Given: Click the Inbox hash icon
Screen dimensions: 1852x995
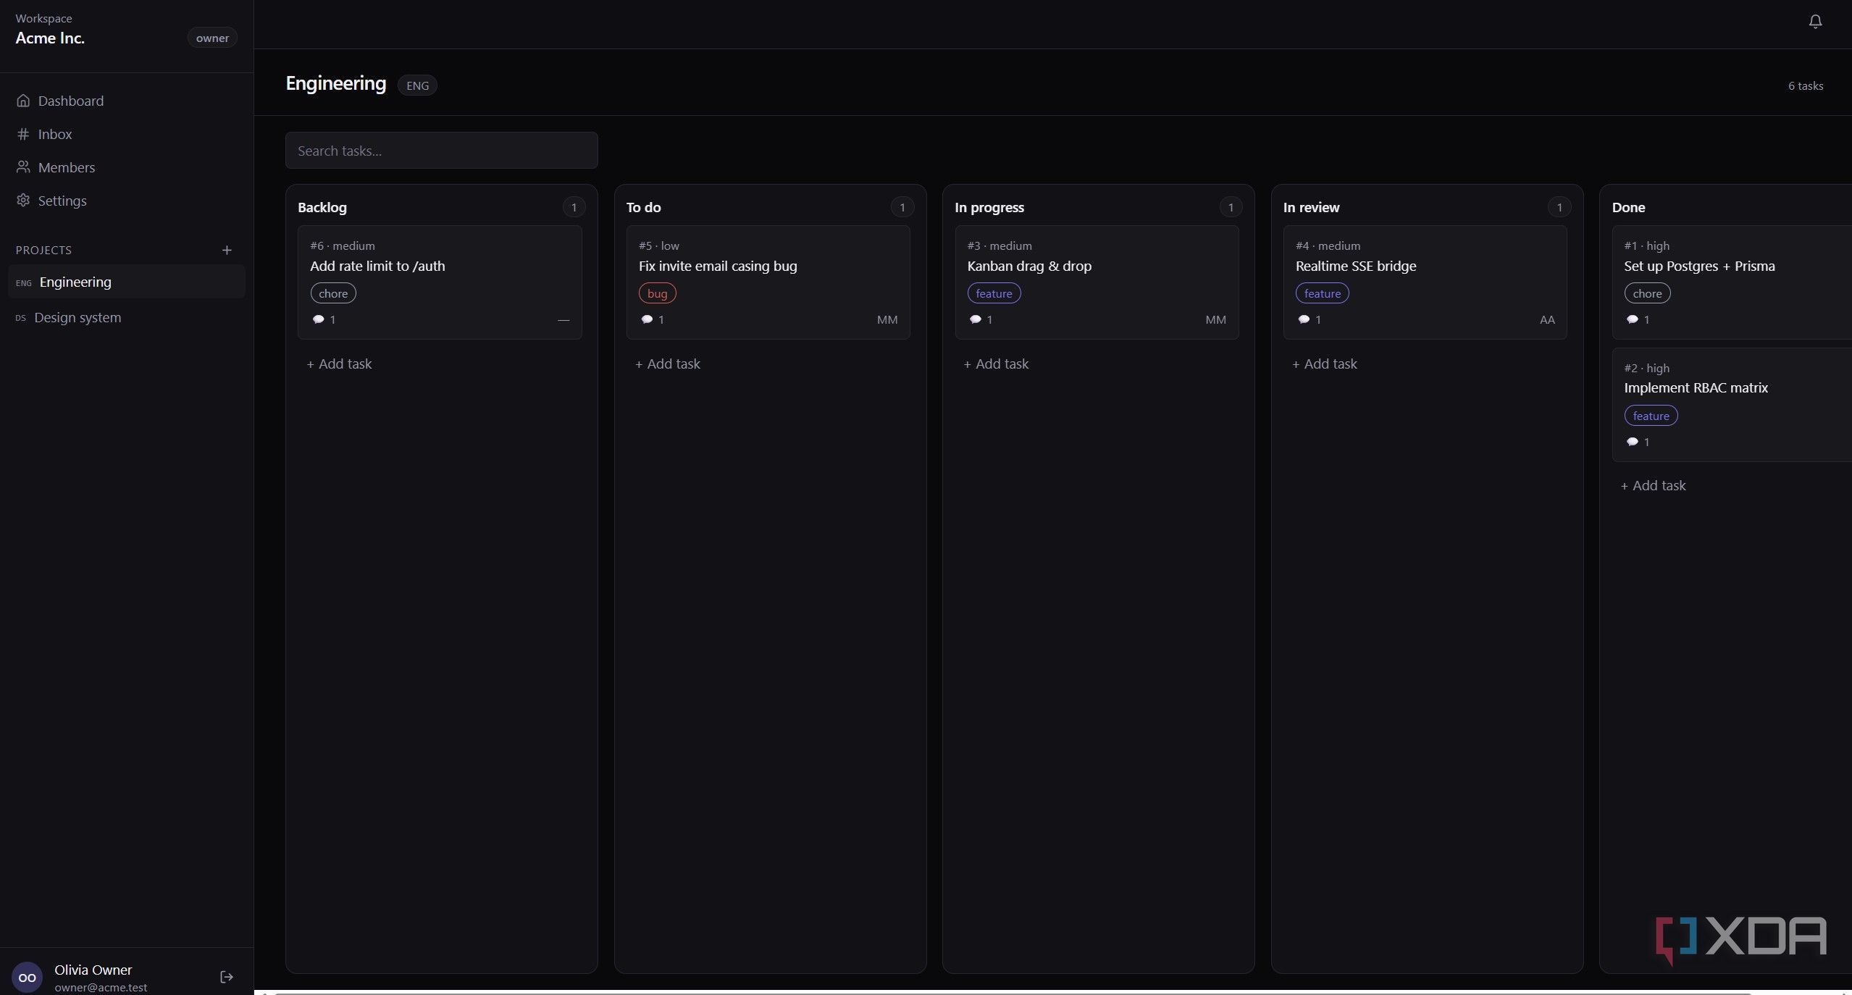Looking at the screenshot, I should [x=23, y=134].
